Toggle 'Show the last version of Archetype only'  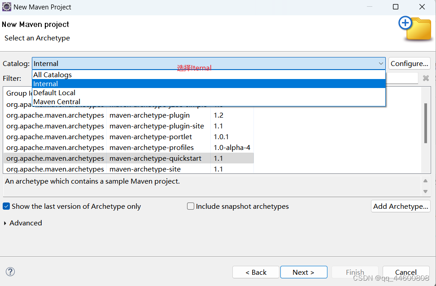coord(71,206)
